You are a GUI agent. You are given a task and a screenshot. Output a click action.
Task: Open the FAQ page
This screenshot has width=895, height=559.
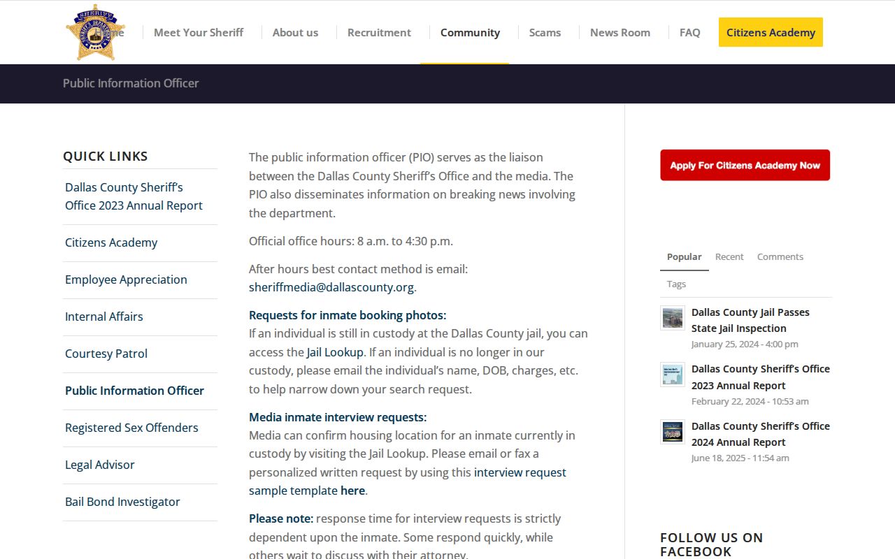(689, 32)
